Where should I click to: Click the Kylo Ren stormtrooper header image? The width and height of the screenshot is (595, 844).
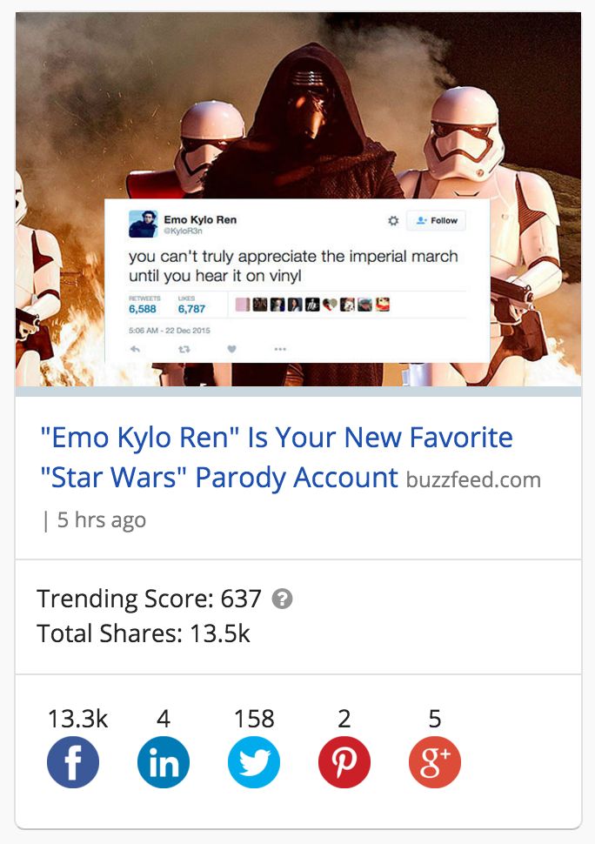(297, 104)
